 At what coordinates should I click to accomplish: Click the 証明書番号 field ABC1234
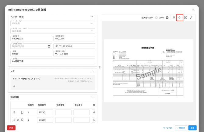point(74,39)
